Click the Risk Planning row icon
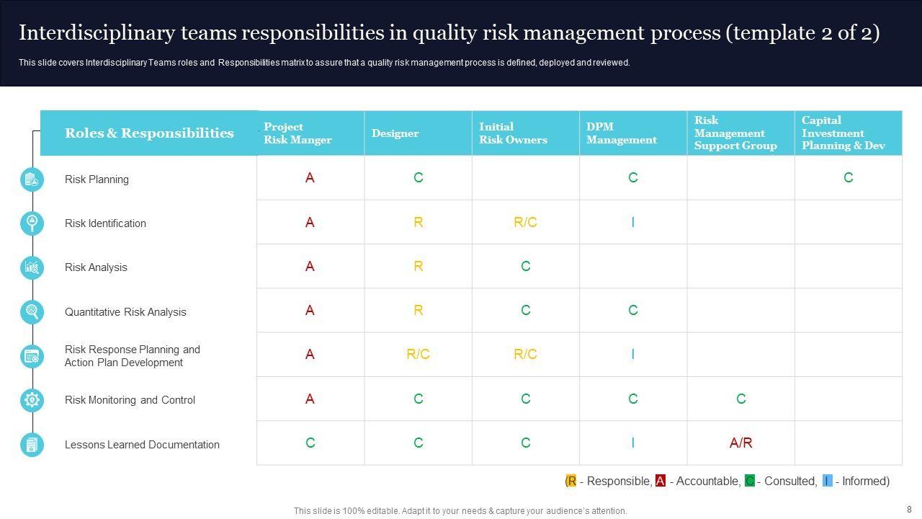This screenshot has height=519, width=922. click(x=32, y=179)
